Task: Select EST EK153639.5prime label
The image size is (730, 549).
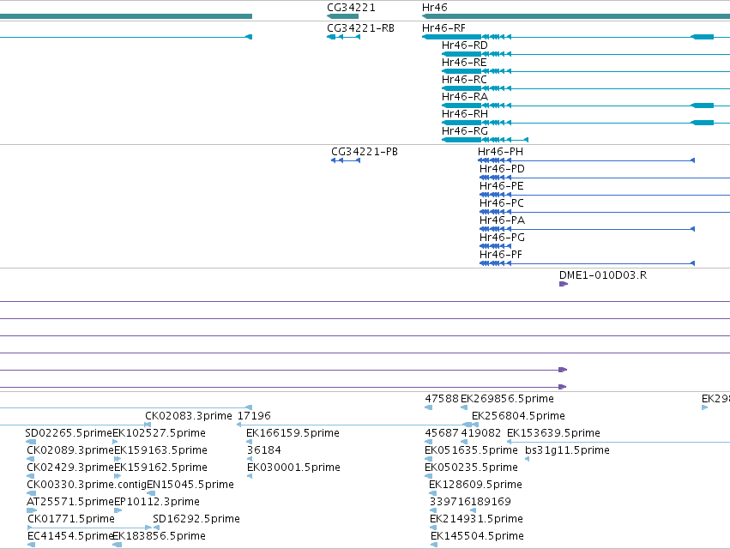Action: click(x=553, y=433)
